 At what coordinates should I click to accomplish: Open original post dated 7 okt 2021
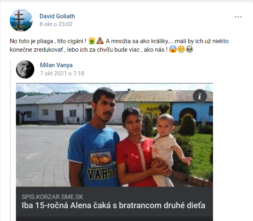(62, 73)
